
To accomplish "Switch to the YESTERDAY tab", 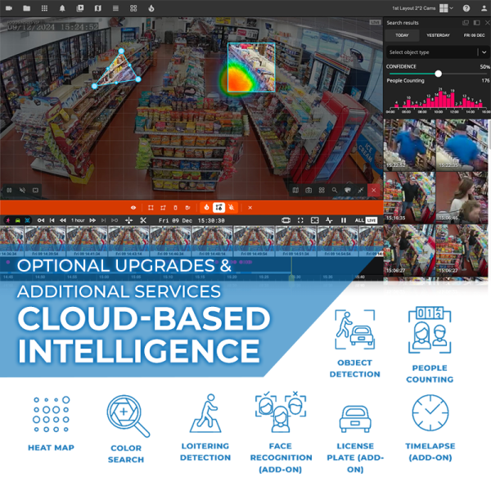I will pyautogui.click(x=438, y=35).
